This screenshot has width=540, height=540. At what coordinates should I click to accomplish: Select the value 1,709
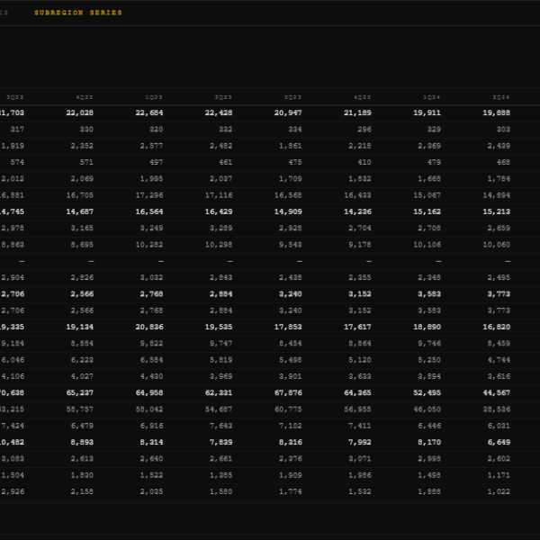pyautogui.click(x=291, y=179)
